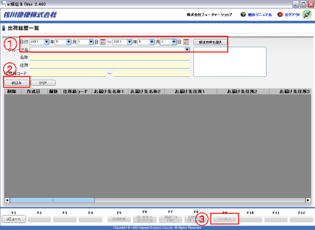
Task: Open the end date calendar picker icon
Action: click(x=186, y=42)
